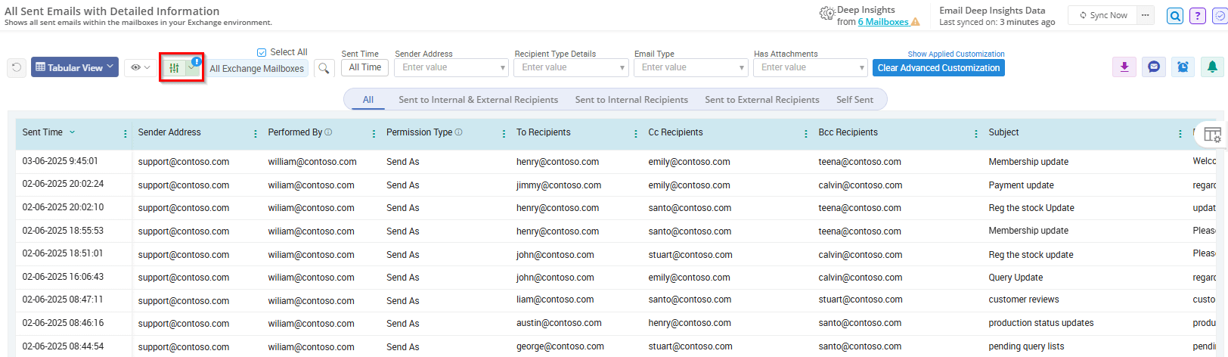Screen dimensions: 1228x357
Task: Open the To Recipients column options menu
Action: (636, 134)
